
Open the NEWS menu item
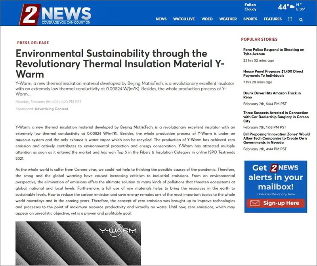click(161, 19)
